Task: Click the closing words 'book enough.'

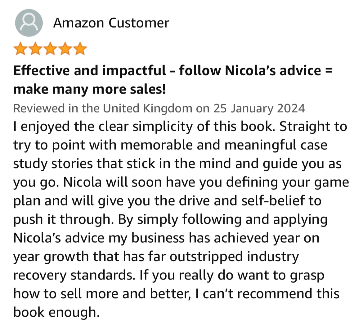Action: coord(56,312)
